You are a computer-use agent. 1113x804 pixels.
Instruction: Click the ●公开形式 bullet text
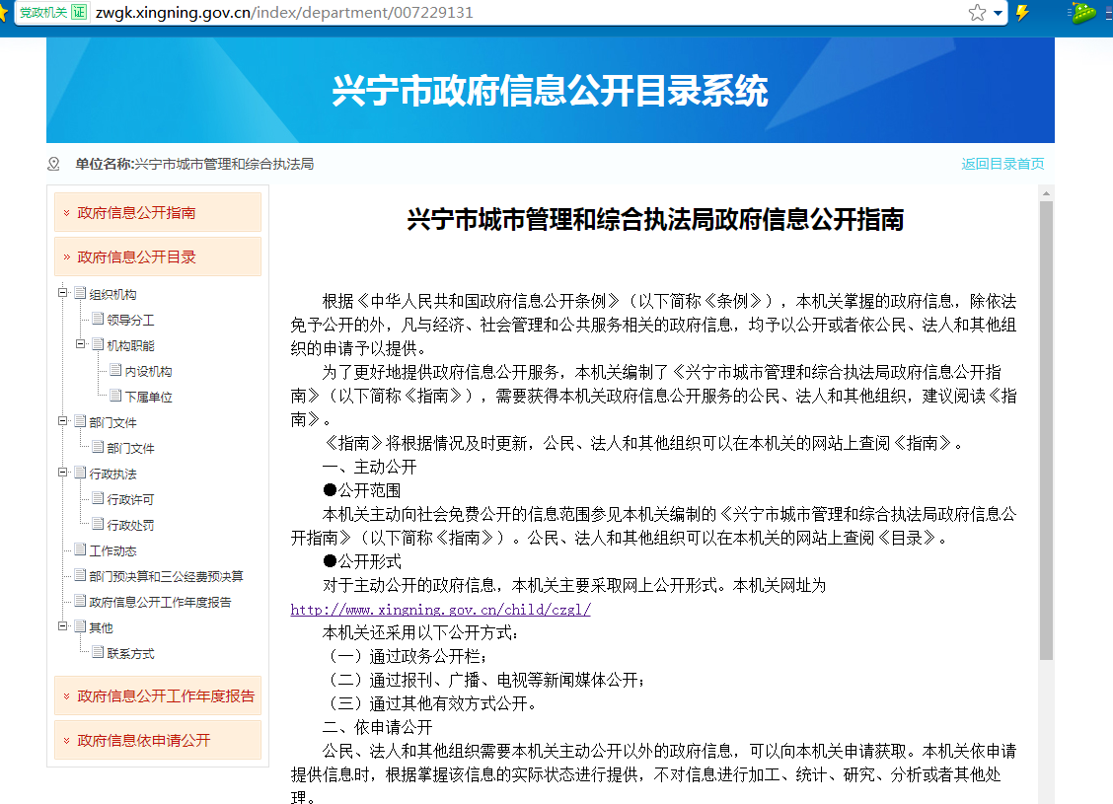click(361, 561)
